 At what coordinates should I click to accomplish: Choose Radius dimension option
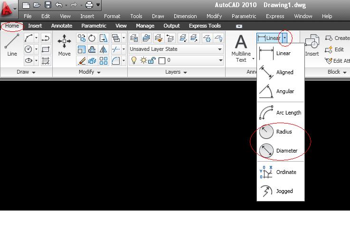tap(281, 132)
